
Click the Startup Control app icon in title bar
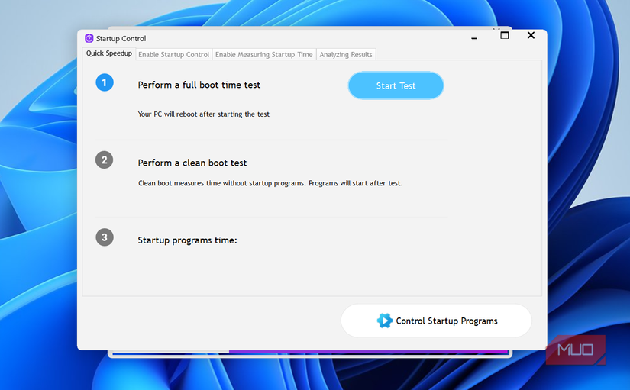pyautogui.click(x=89, y=39)
